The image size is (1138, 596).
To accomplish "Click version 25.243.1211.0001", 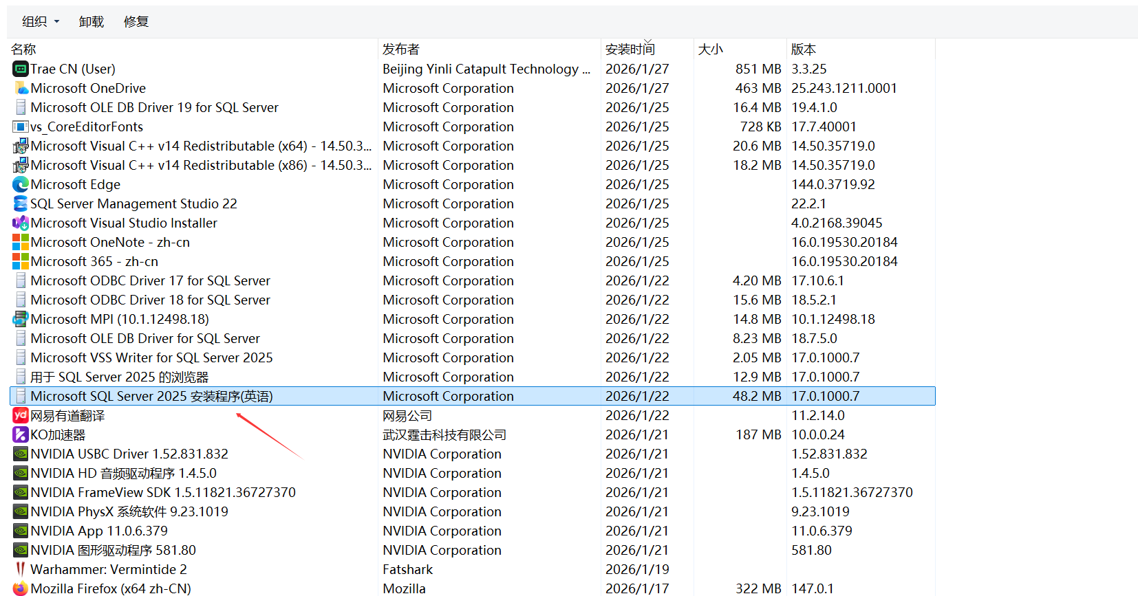I will click(x=844, y=88).
